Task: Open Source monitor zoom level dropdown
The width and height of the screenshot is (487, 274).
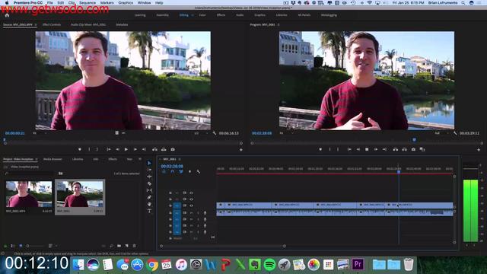Action: tap(40, 133)
